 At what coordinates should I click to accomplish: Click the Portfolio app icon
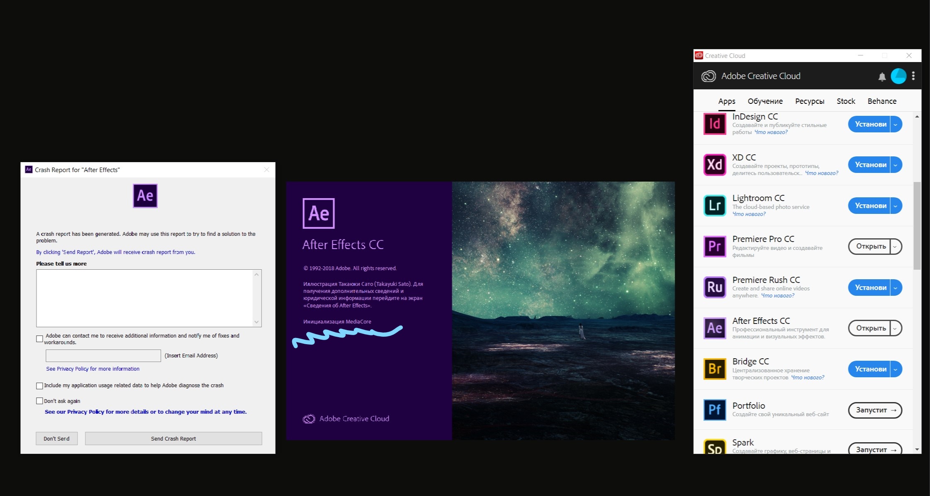(x=715, y=410)
